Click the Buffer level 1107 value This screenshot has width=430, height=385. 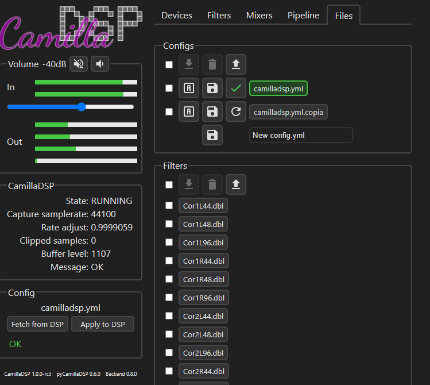[100, 254]
